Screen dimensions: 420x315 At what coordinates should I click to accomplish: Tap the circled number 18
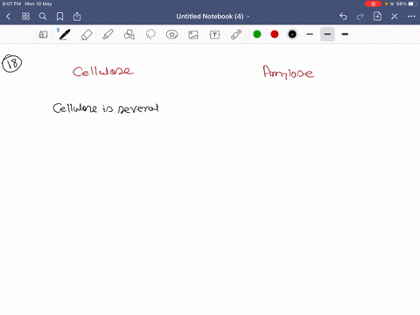[x=12, y=63]
